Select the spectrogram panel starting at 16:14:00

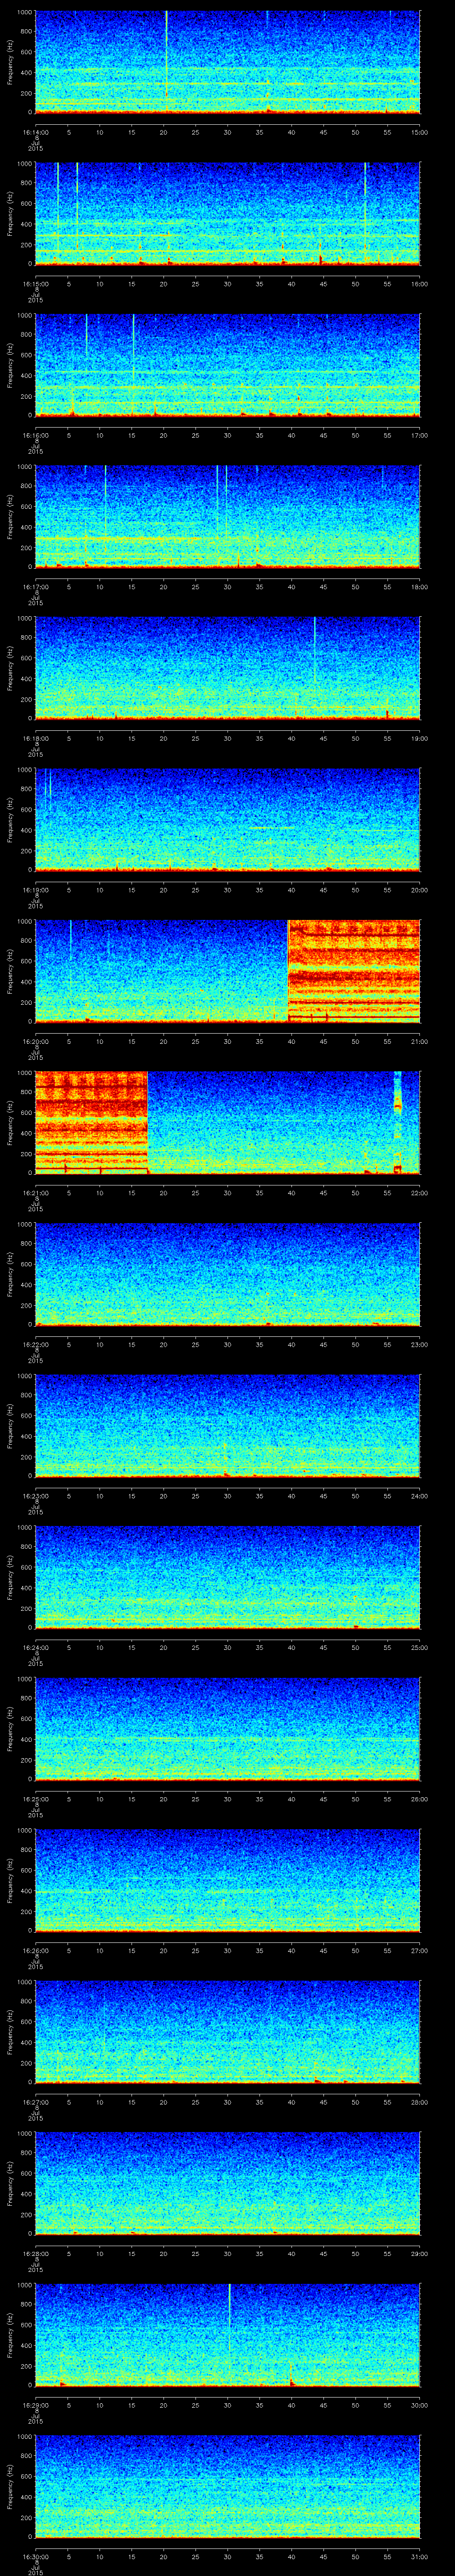[x=227, y=63]
